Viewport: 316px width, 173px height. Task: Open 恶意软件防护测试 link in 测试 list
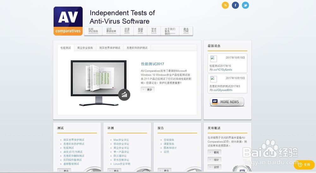coord(74,144)
